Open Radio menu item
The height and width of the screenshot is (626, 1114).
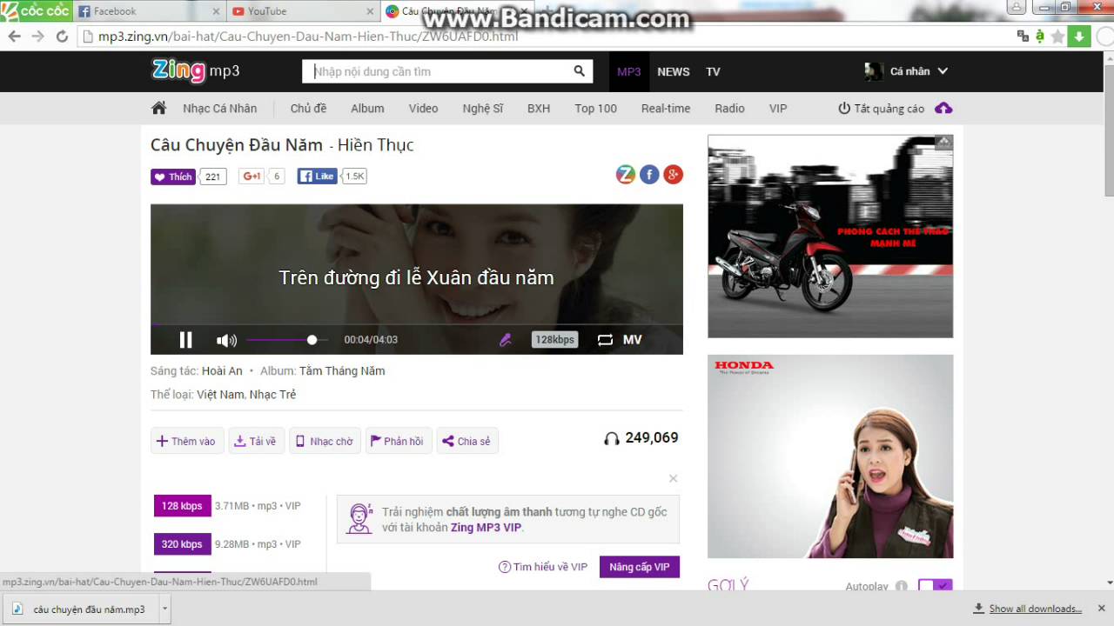click(x=729, y=109)
